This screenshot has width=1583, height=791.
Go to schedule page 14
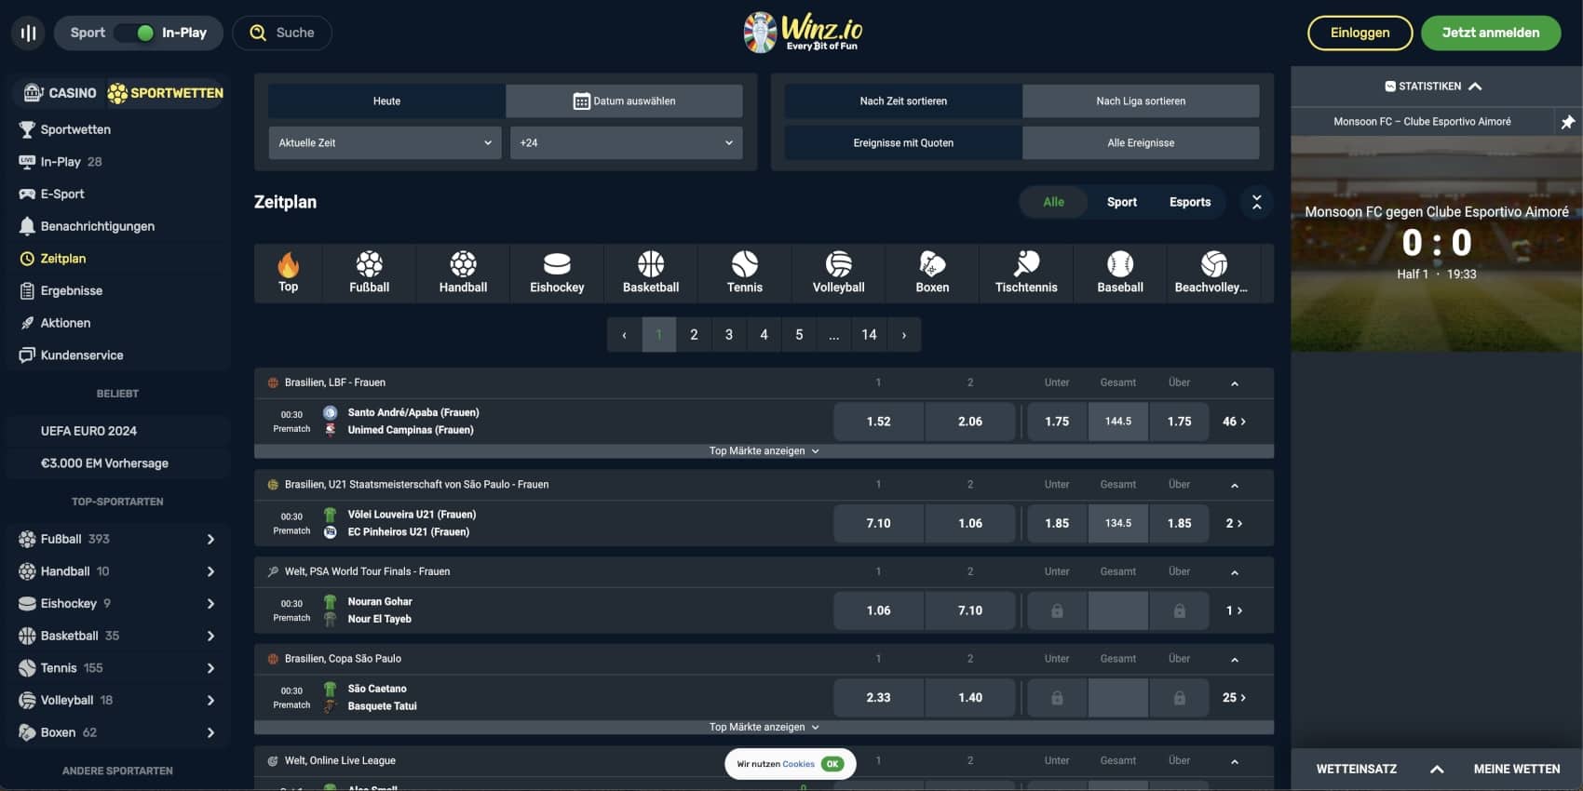tap(869, 335)
